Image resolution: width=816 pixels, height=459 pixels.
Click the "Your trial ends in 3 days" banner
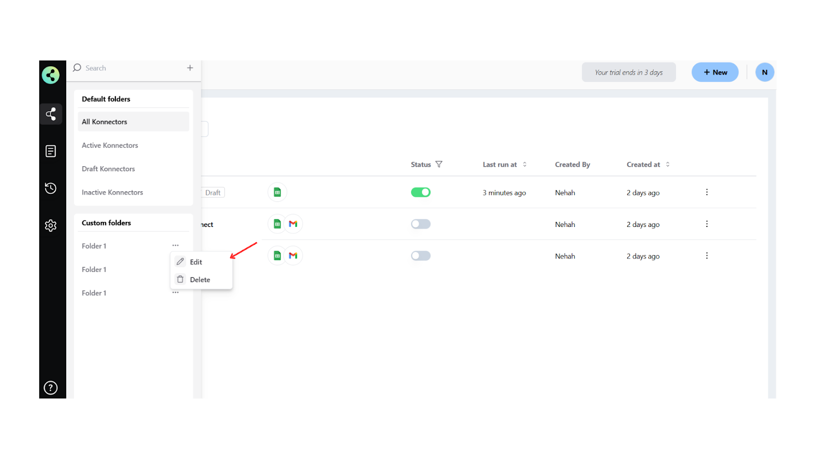(629, 72)
